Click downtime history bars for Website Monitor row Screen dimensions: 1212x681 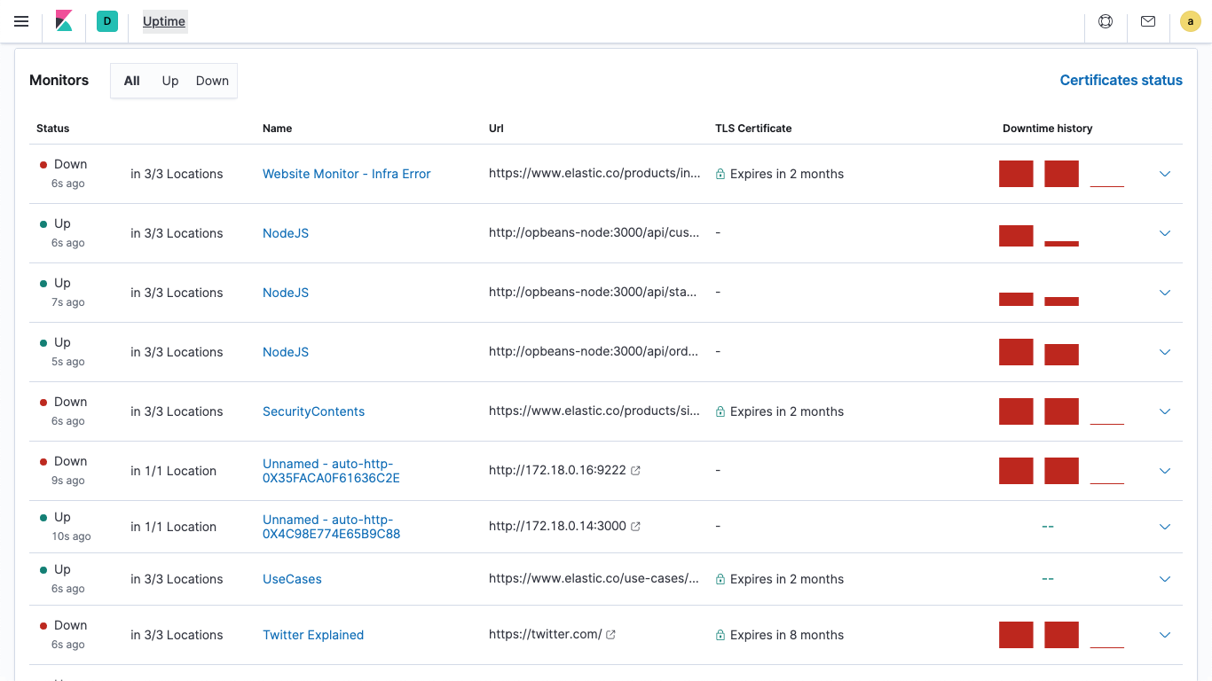click(1061, 174)
